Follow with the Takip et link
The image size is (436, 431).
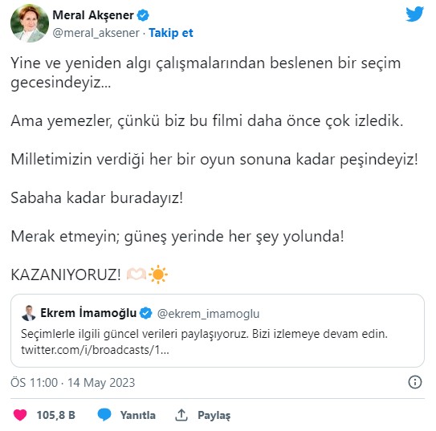[171, 33]
